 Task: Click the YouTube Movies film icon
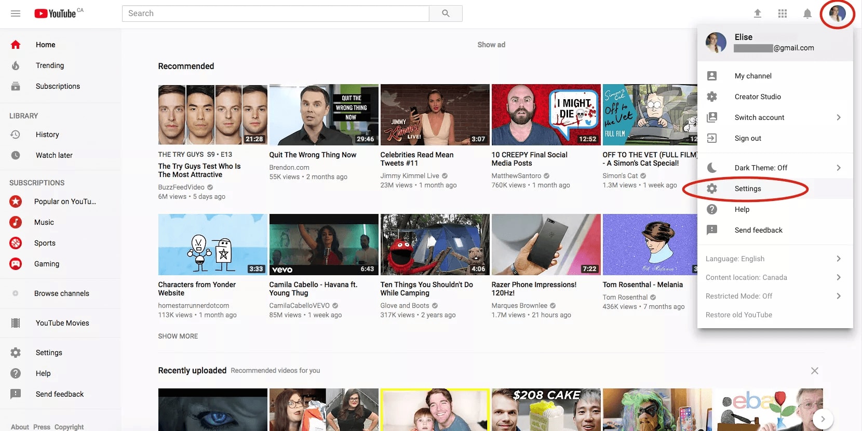(x=16, y=323)
